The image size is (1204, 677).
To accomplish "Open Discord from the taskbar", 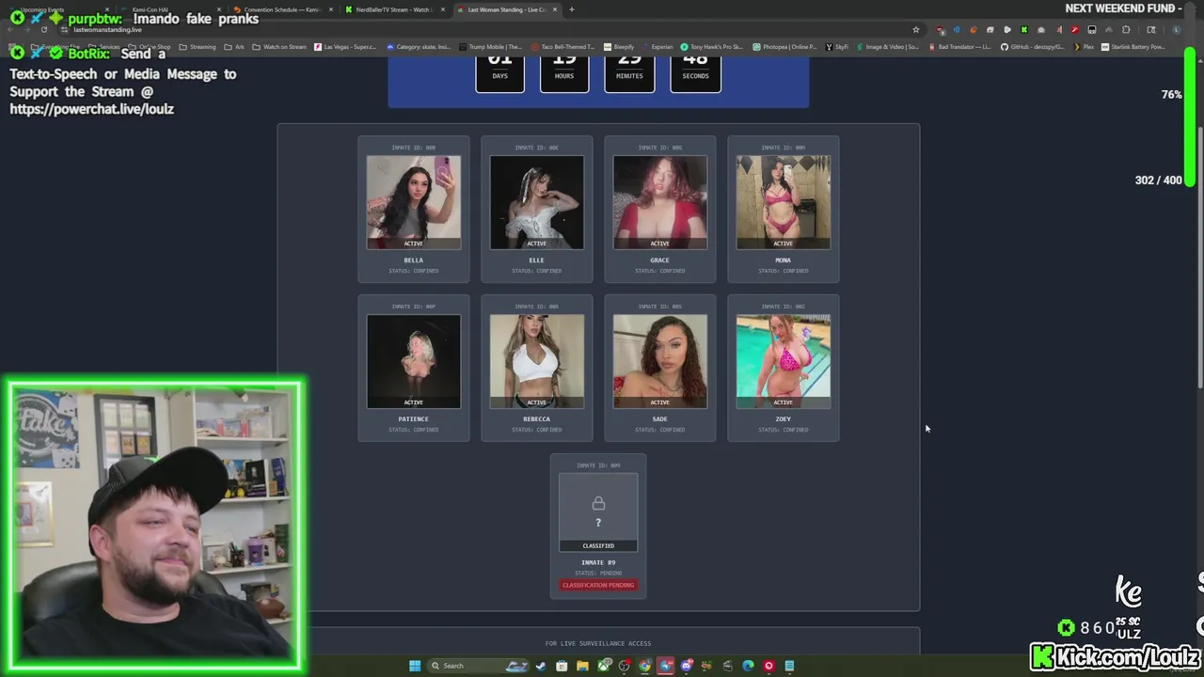I will (687, 666).
